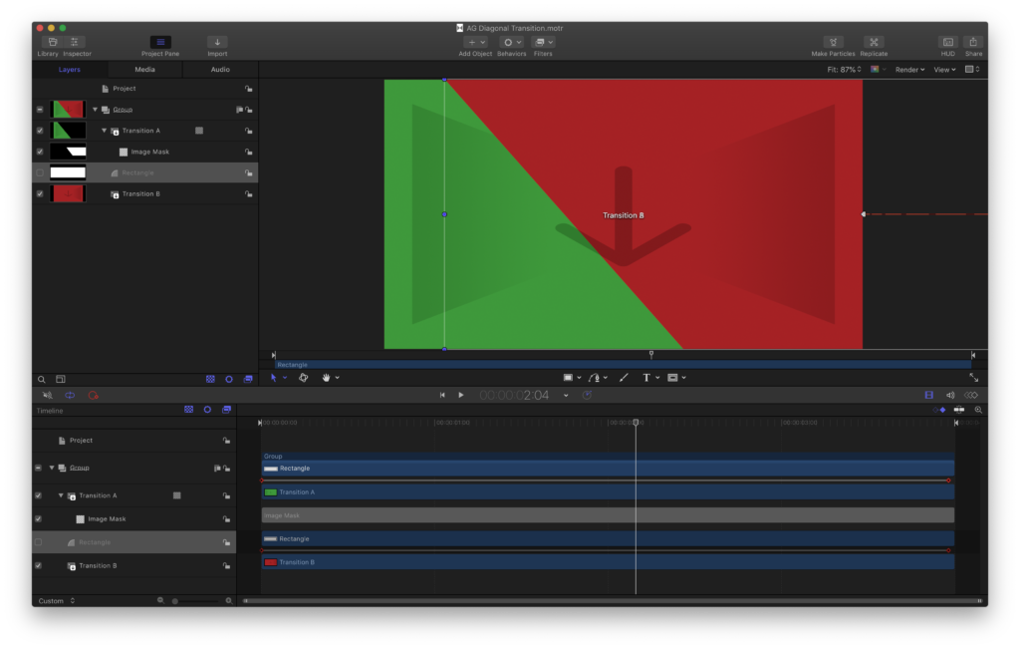This screenshot has height=649, width=1020.
Task: Switch to the Media tab
Action: 144,70
